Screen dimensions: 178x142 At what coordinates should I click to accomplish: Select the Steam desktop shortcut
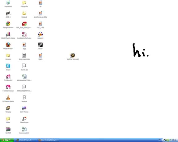(x=40, y=45)
